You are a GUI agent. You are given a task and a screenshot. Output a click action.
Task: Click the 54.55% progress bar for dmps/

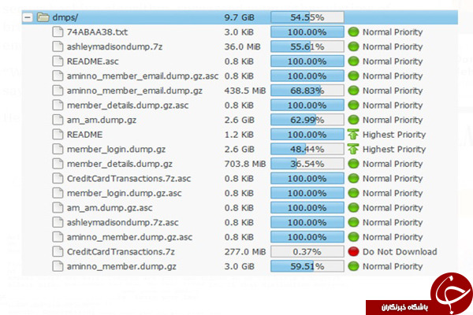click(307, 17)
